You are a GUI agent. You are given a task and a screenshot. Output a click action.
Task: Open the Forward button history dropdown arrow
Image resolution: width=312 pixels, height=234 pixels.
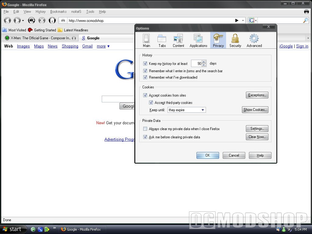pos(23,20)
